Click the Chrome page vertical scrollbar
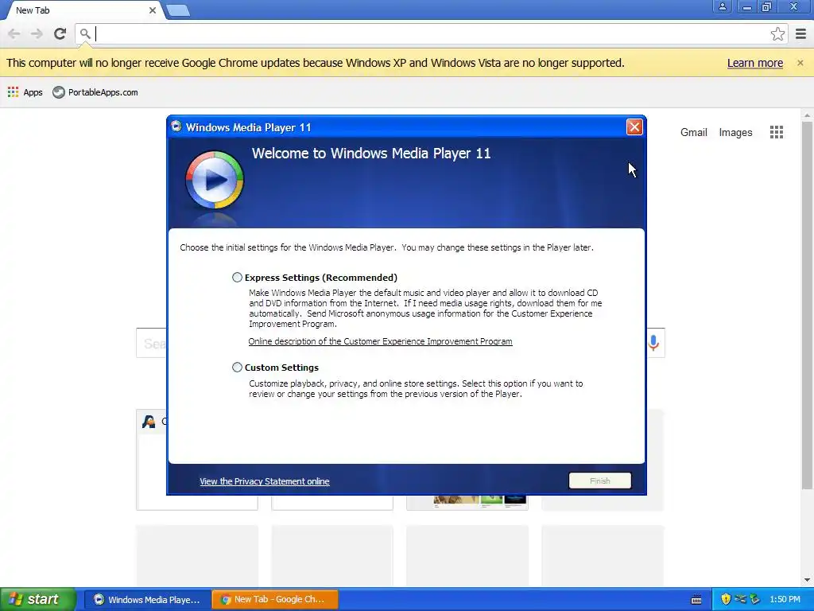The width and height of the screenshot is (814, 611). 807,305
